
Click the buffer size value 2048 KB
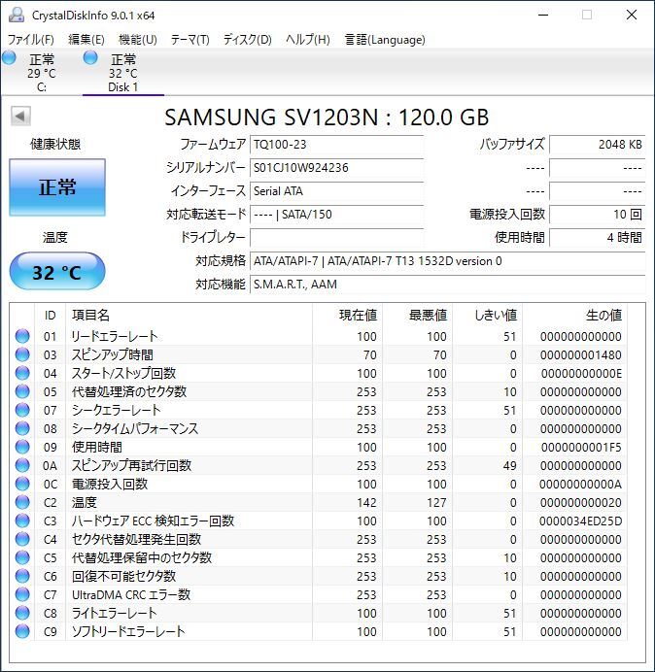[x=597, y=145]
